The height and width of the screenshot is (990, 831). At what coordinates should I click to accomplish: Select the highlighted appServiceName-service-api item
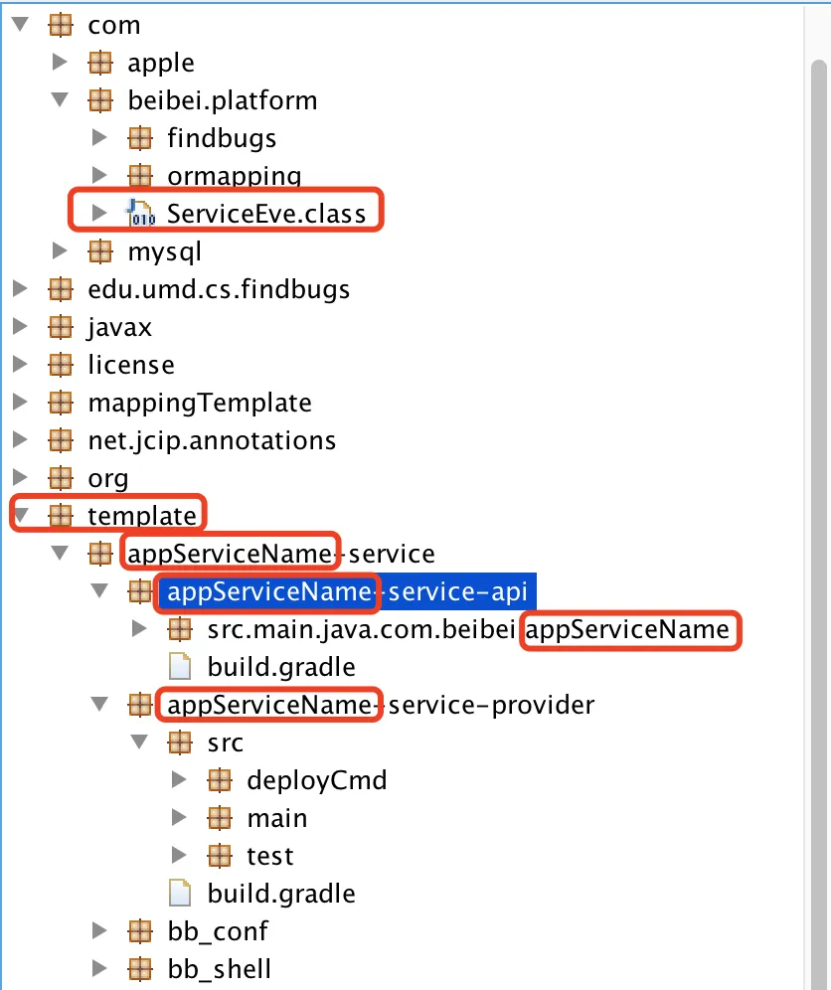click(347, 591)
